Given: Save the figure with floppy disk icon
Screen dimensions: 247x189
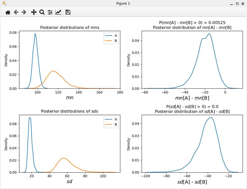Looking at the screenshot, I should (68, 12).
